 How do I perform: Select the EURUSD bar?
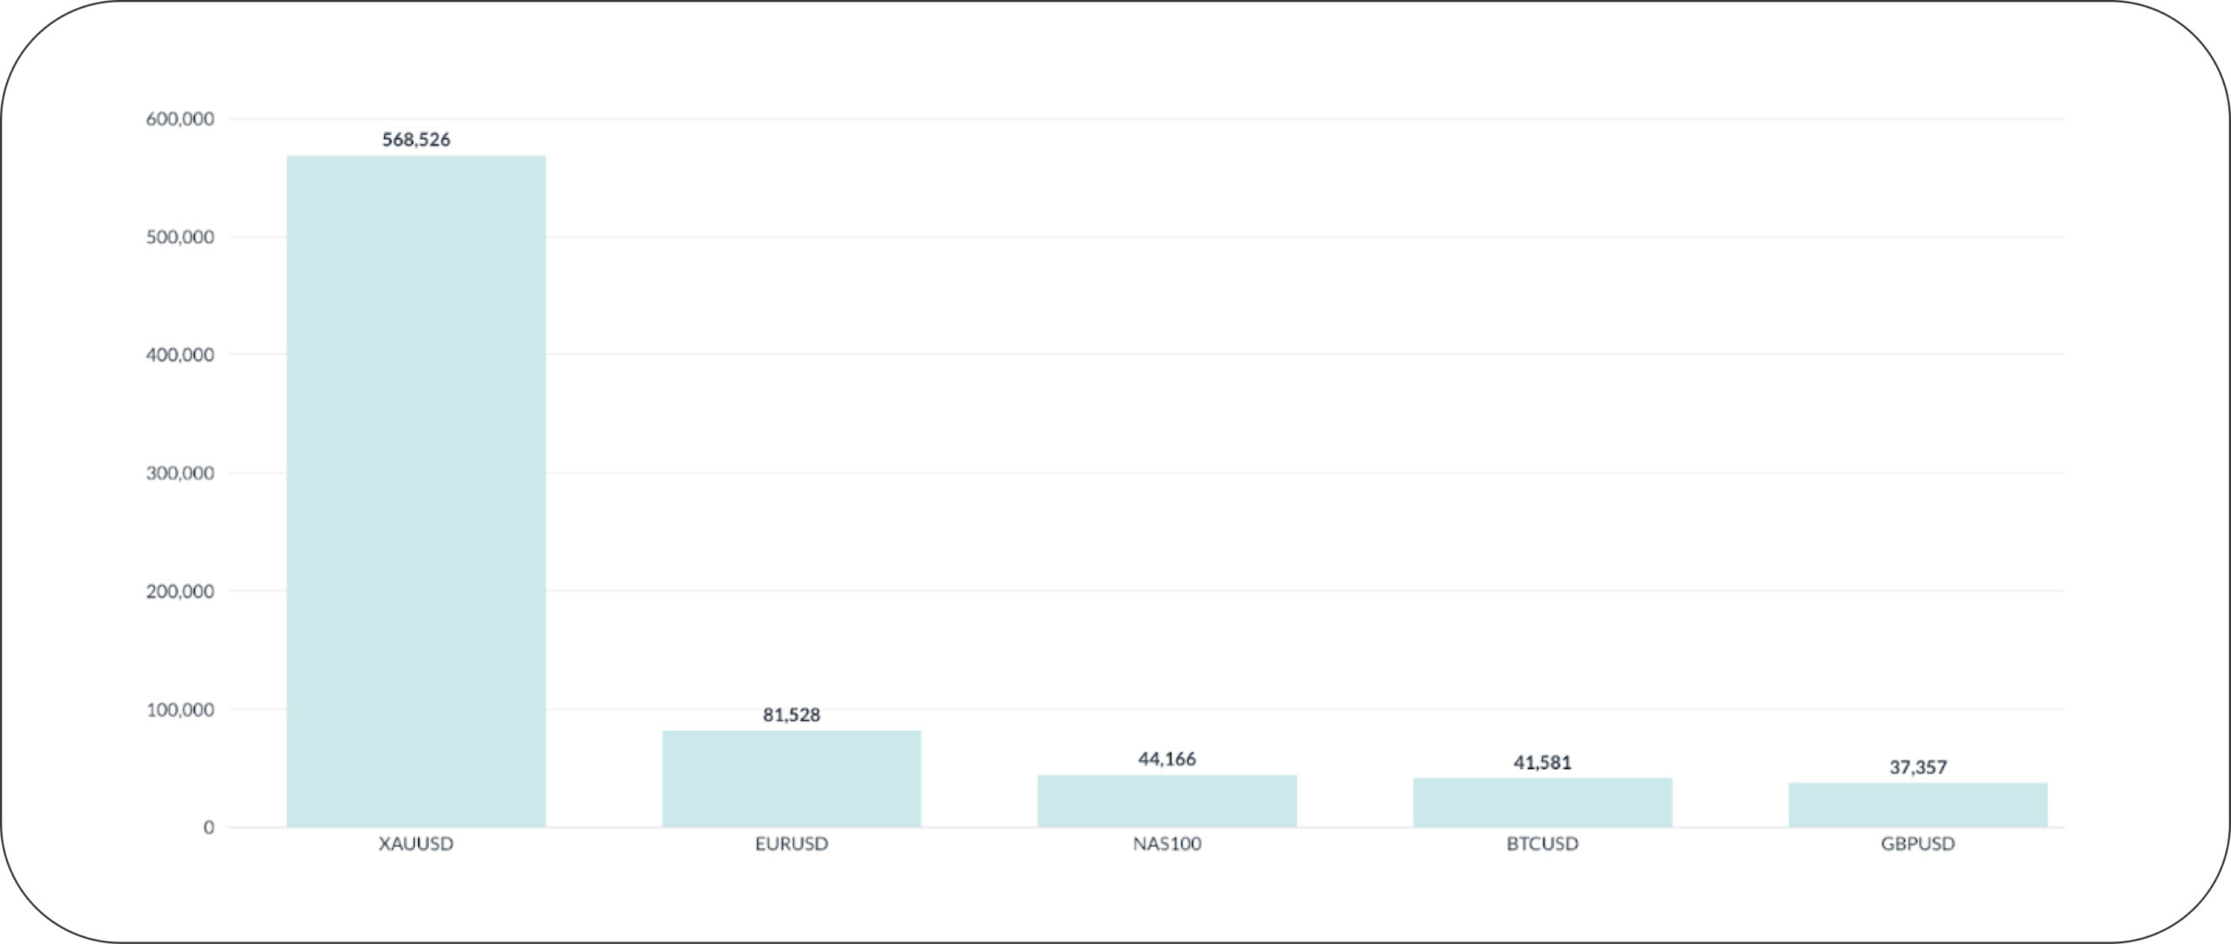(x=791, y=779)
